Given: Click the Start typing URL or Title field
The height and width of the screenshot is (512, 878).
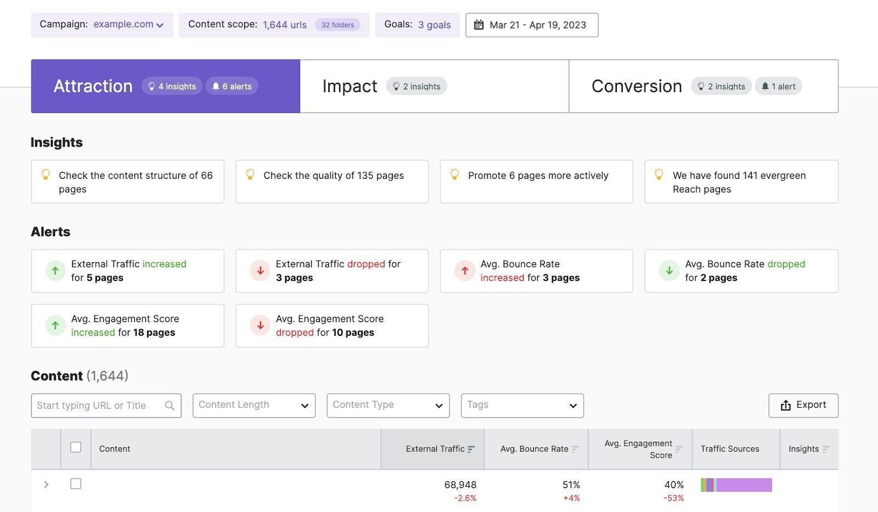Looking at the screenshot, I should (99, 405).
